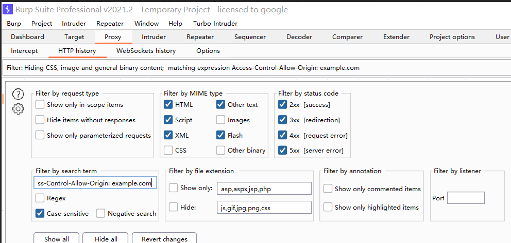The width and height of the screenshot is (511, 243).
Task: Uncheck the Other text MIME type
Action: (220, 105)
